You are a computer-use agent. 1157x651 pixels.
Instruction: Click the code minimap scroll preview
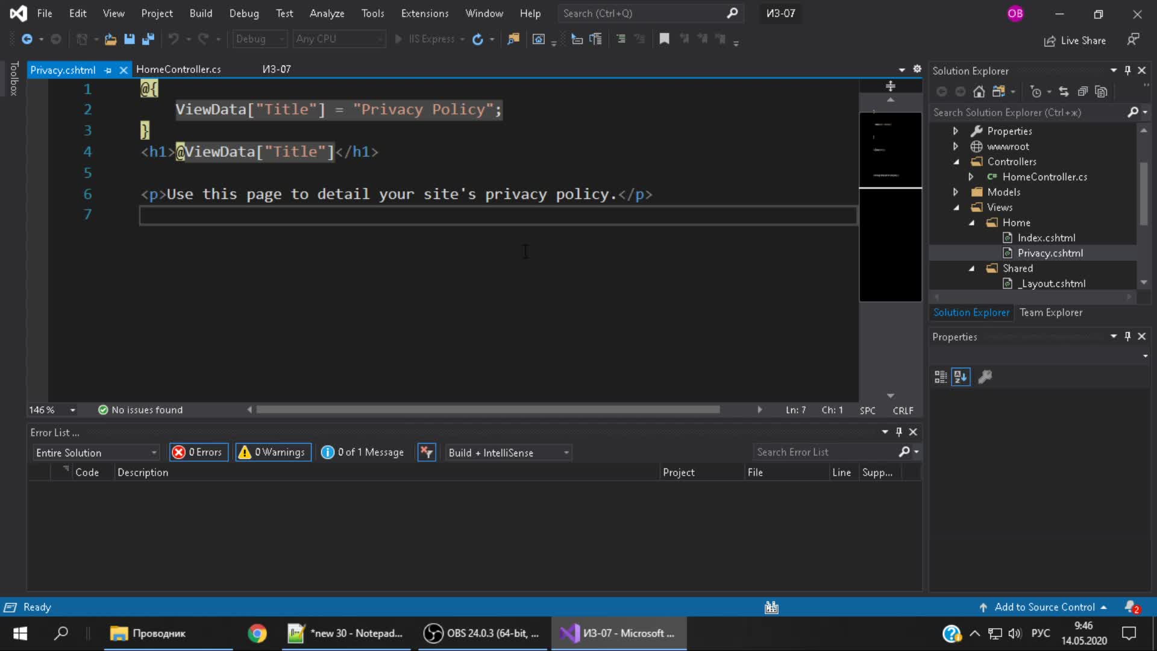[890, 207]
